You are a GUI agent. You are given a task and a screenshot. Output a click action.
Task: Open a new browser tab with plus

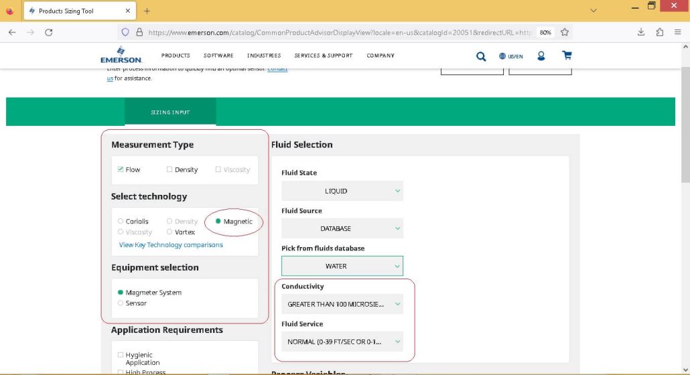click(x=147, y=11)
